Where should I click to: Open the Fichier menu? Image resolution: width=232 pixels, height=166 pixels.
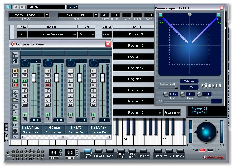72,7
